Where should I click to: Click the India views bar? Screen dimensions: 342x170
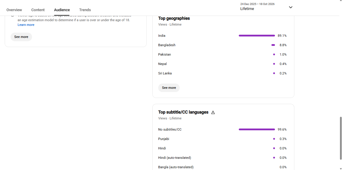click(257, 36)
